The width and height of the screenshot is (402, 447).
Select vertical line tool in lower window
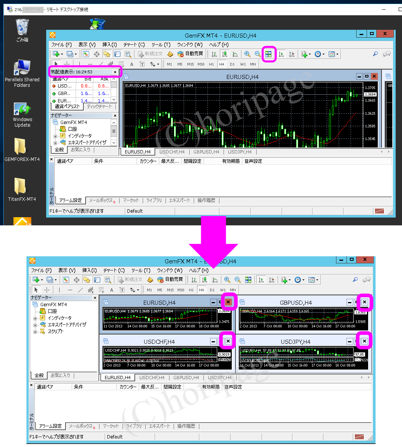point(59,290)
